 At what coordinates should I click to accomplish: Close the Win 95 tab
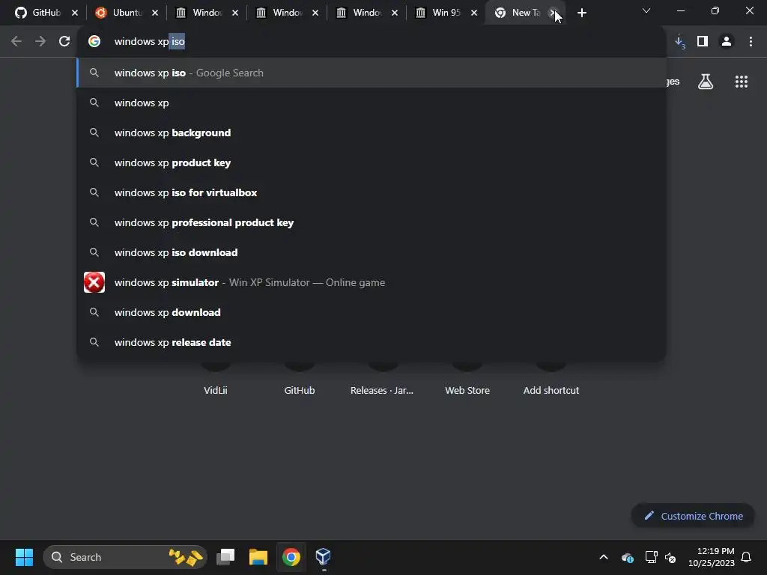[474, 13]
